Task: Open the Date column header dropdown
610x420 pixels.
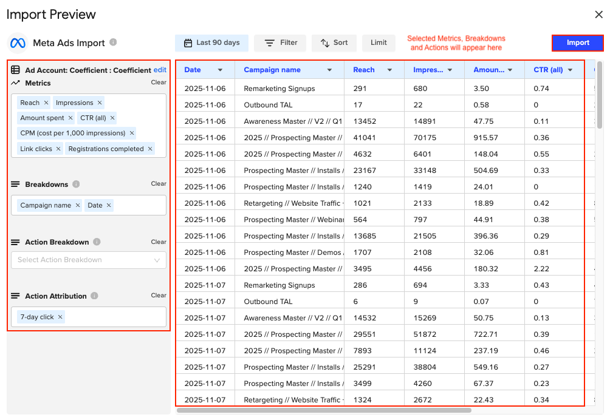Action: (x=220, y=69)
